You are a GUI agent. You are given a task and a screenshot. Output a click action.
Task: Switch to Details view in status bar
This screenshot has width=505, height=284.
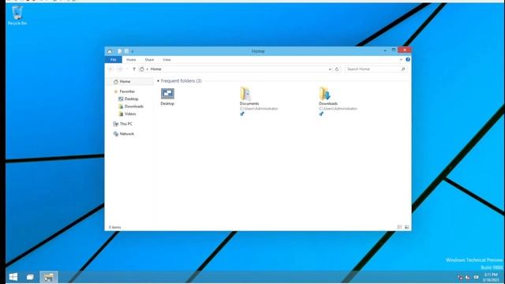coord(400,227)
